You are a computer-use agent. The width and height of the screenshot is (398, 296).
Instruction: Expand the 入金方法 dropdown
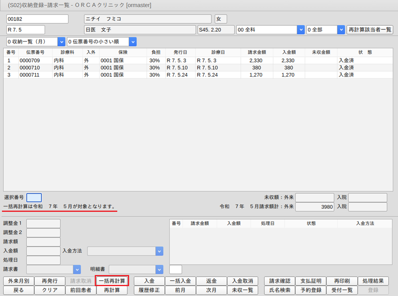coord(159,251)
